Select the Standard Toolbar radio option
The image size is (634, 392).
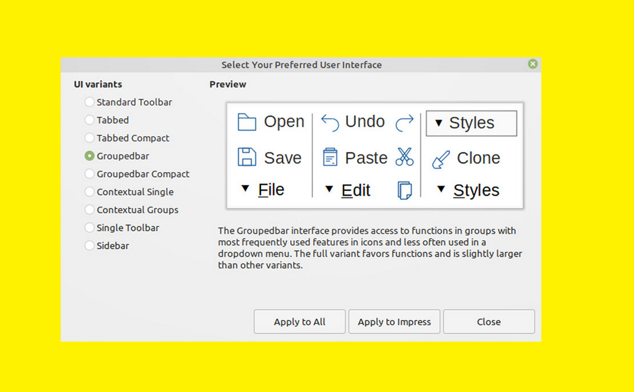[x=90, y=102]
